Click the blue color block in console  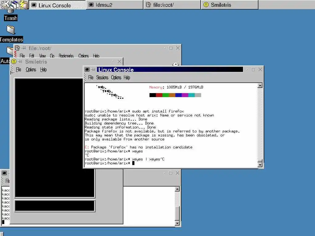tap(178, 95)
